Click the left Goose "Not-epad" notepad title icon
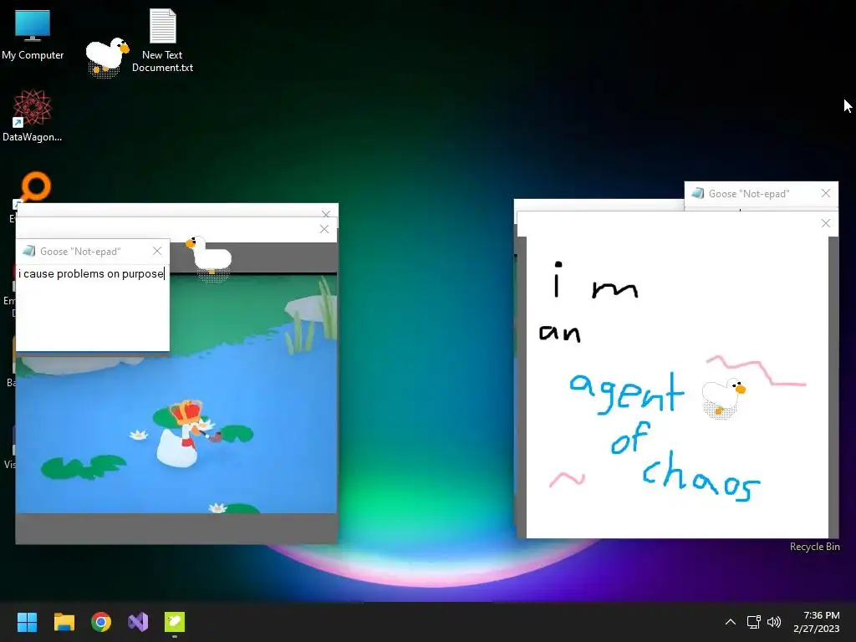This screenshot has width=856, height=642. pyautogui.click(x=29, y=251)
